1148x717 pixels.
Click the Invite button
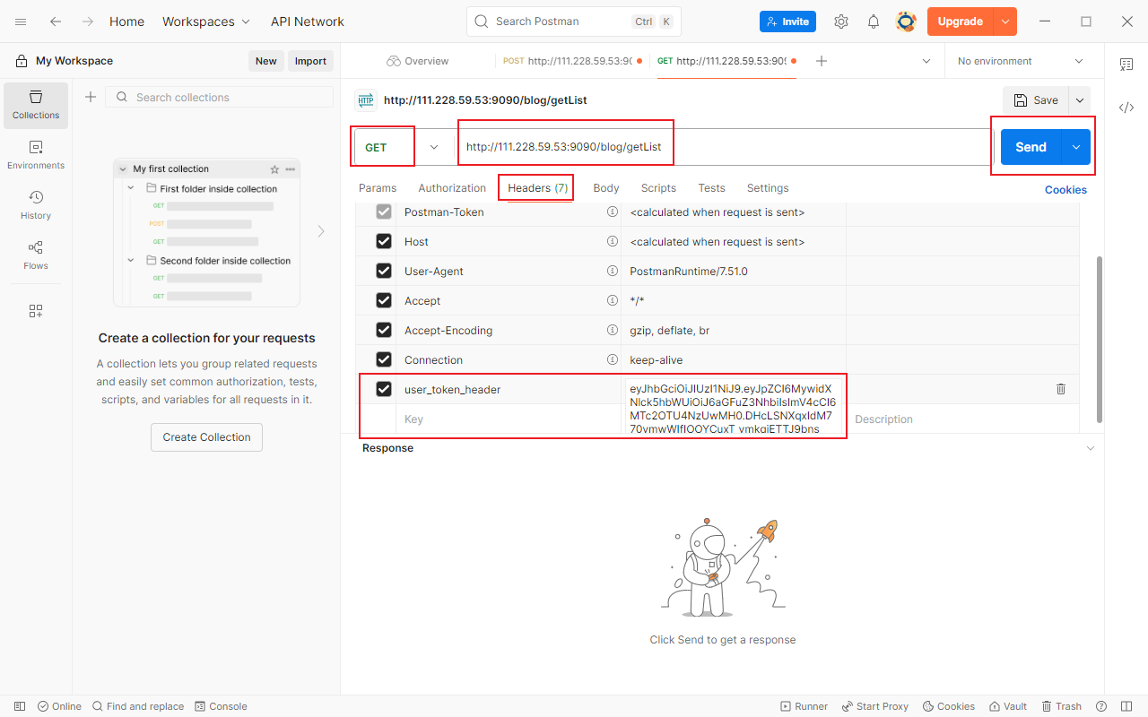(x=787, y=22)
